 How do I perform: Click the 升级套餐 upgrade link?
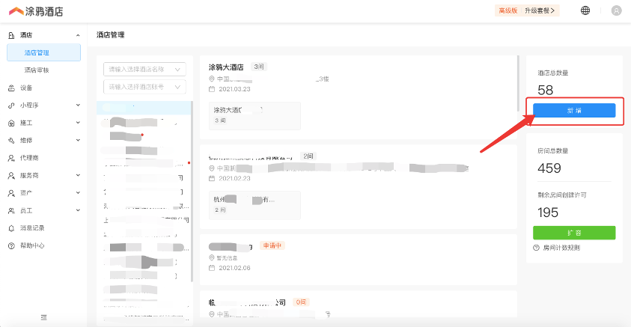tap(541, 10)
